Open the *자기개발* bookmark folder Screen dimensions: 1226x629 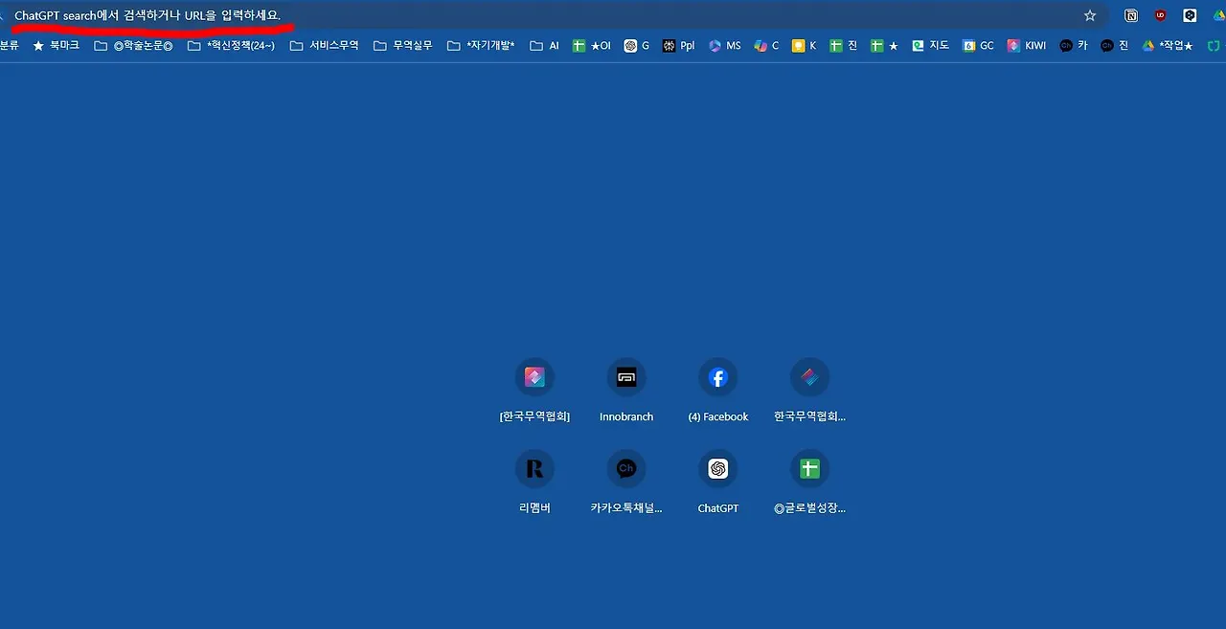pyautogui.click(x=481, y=45)
